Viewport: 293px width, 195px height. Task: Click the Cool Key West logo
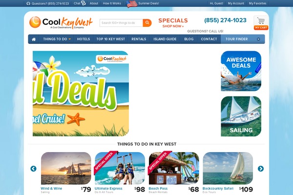coord(61,23)
